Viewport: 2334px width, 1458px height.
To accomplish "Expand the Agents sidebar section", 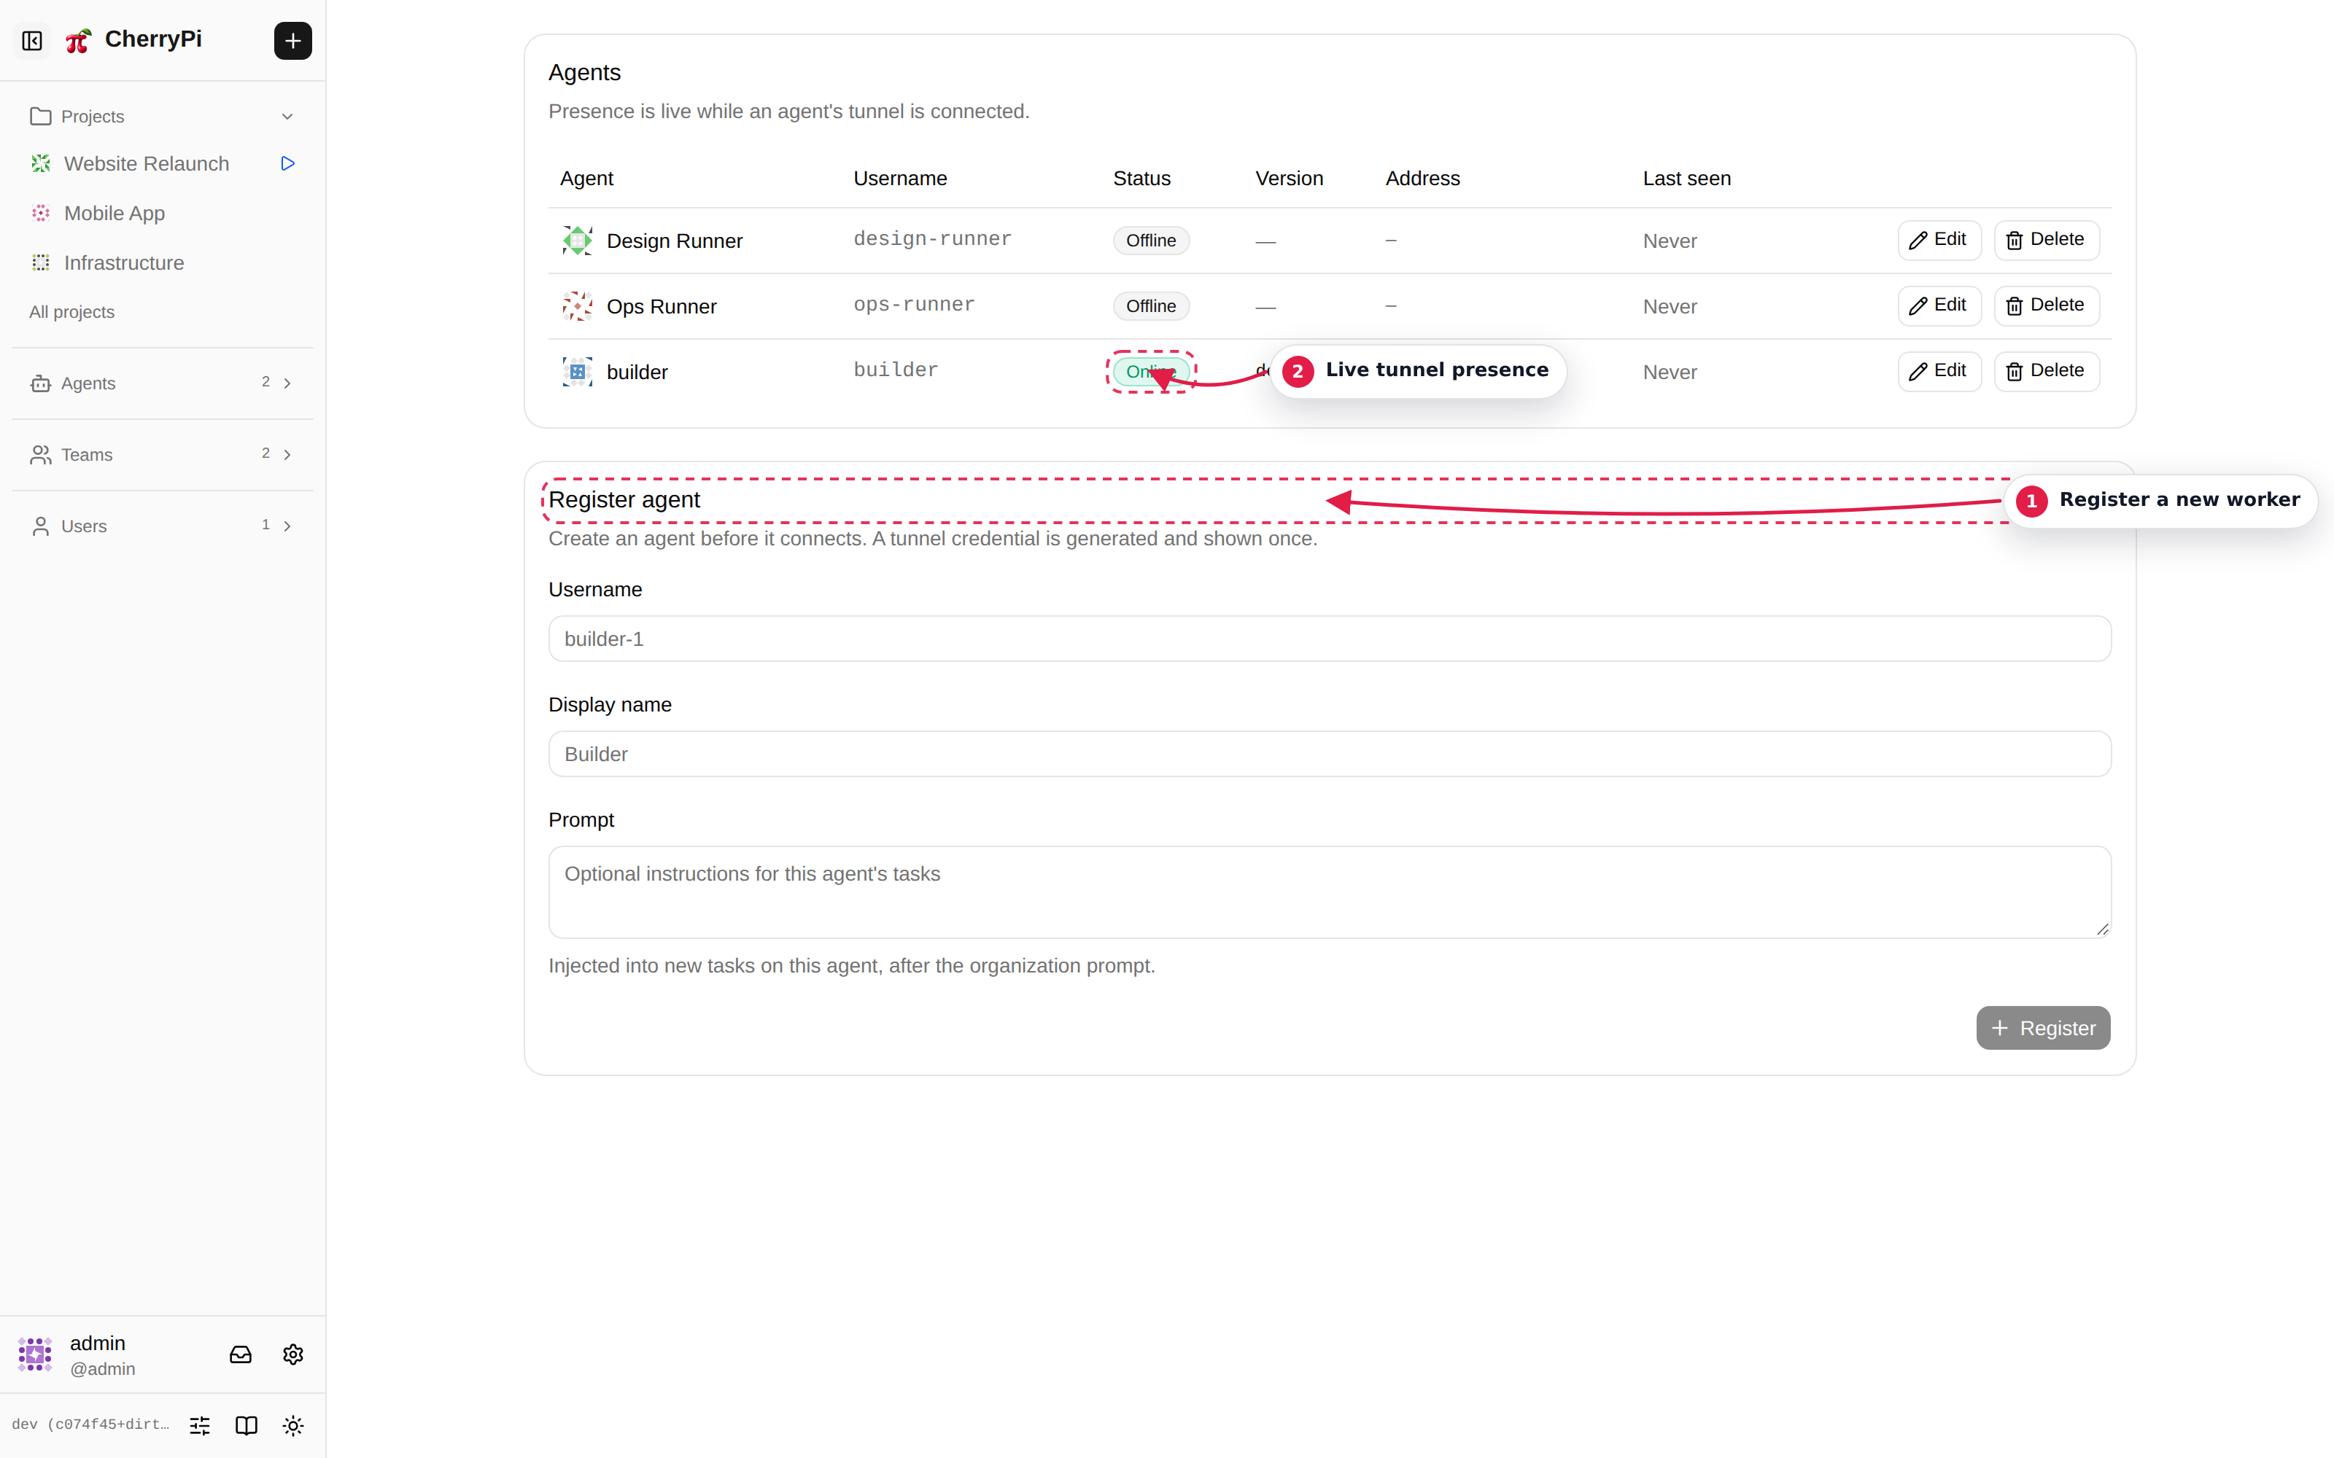I will click(x=162, y=383).
